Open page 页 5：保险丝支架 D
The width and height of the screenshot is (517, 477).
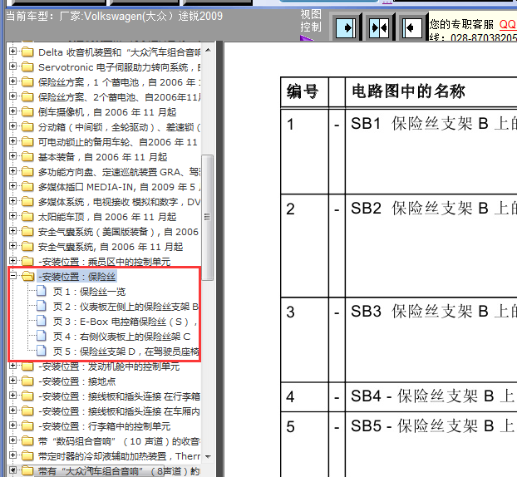pyautogui.click(x=126, y=352)
